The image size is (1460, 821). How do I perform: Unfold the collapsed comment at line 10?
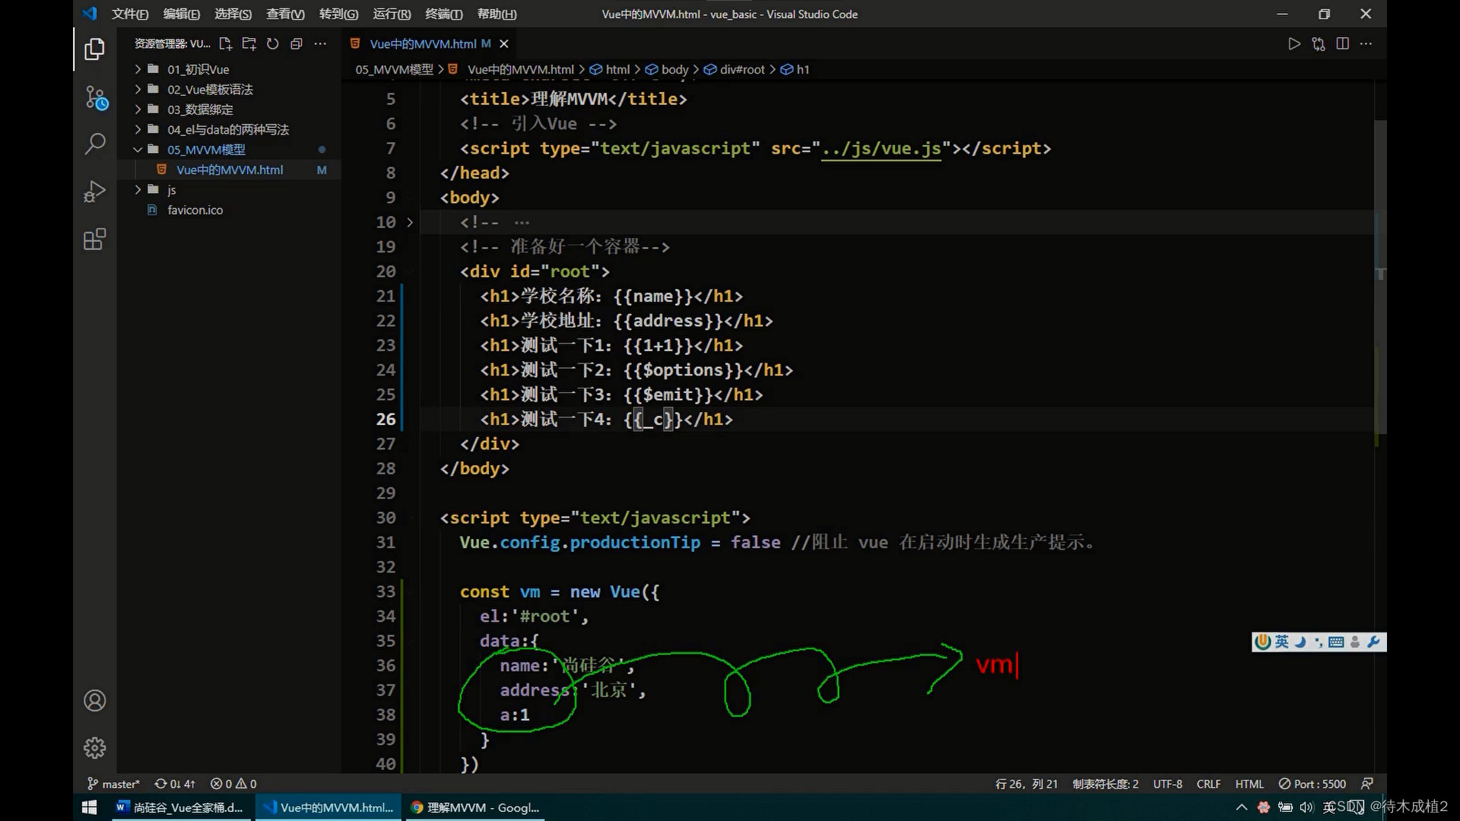point(410,222)
